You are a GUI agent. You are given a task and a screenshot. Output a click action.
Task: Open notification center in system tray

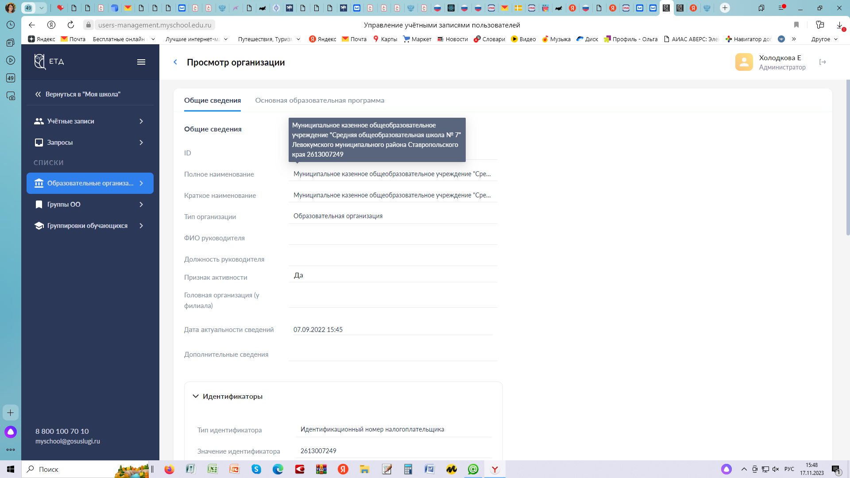tap(836, 469)
